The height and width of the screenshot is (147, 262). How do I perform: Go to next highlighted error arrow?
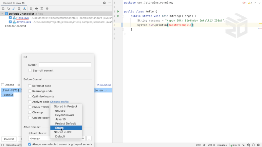259,3
